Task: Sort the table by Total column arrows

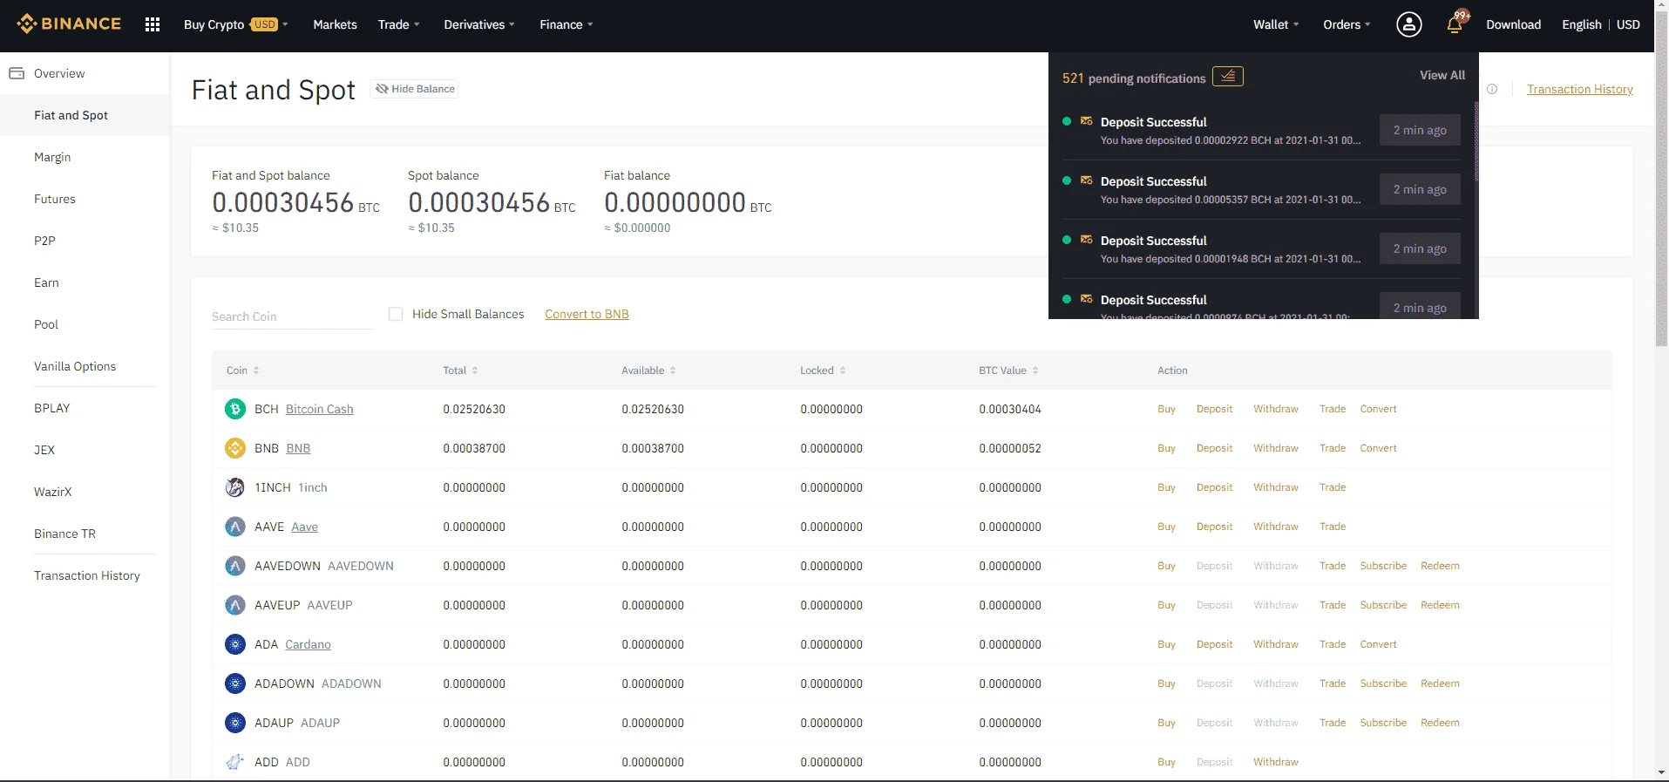Action: 475,371
